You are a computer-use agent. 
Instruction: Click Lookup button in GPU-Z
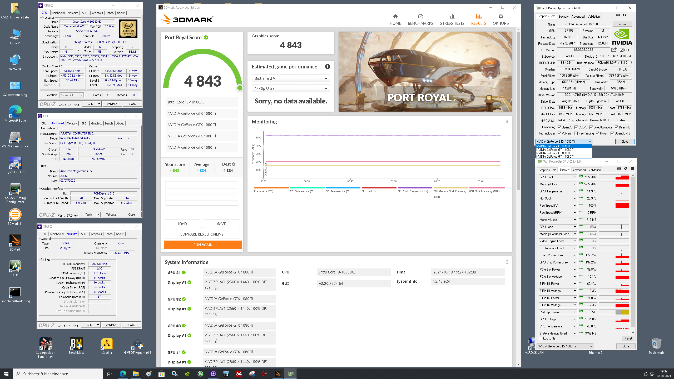(622, 24)
